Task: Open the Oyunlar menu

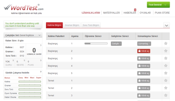Action: (145, 13)
